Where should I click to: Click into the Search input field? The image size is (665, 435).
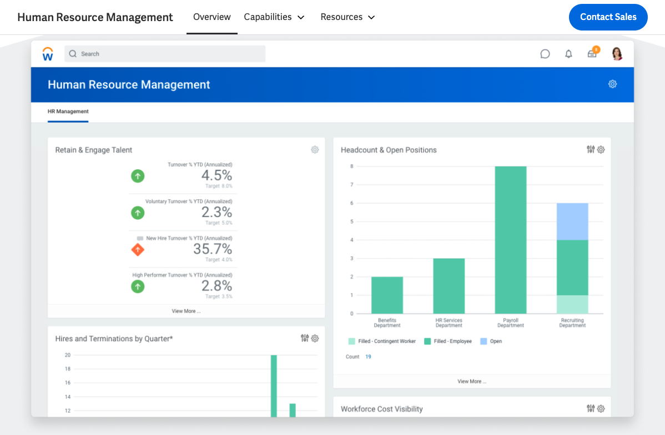click(165, 54)
